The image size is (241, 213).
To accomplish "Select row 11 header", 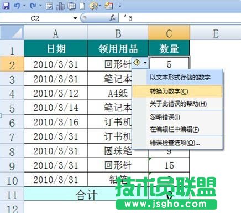I will pyautogui.click(x=12, y=194).
